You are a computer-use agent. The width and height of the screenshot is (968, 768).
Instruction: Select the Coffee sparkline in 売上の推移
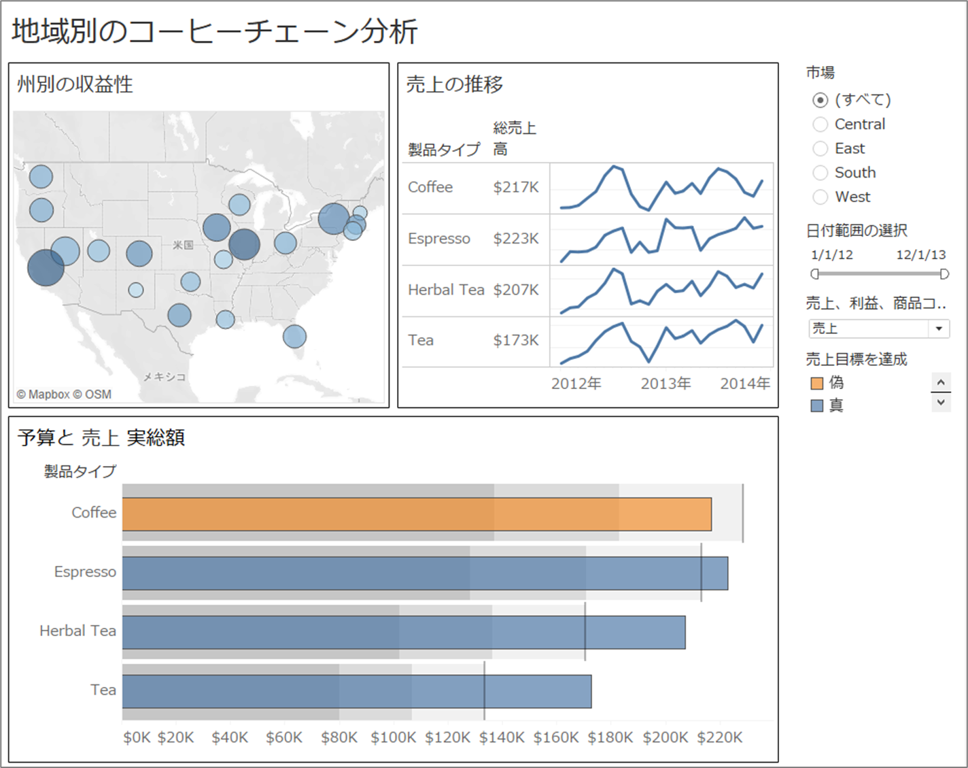(663, 188)
